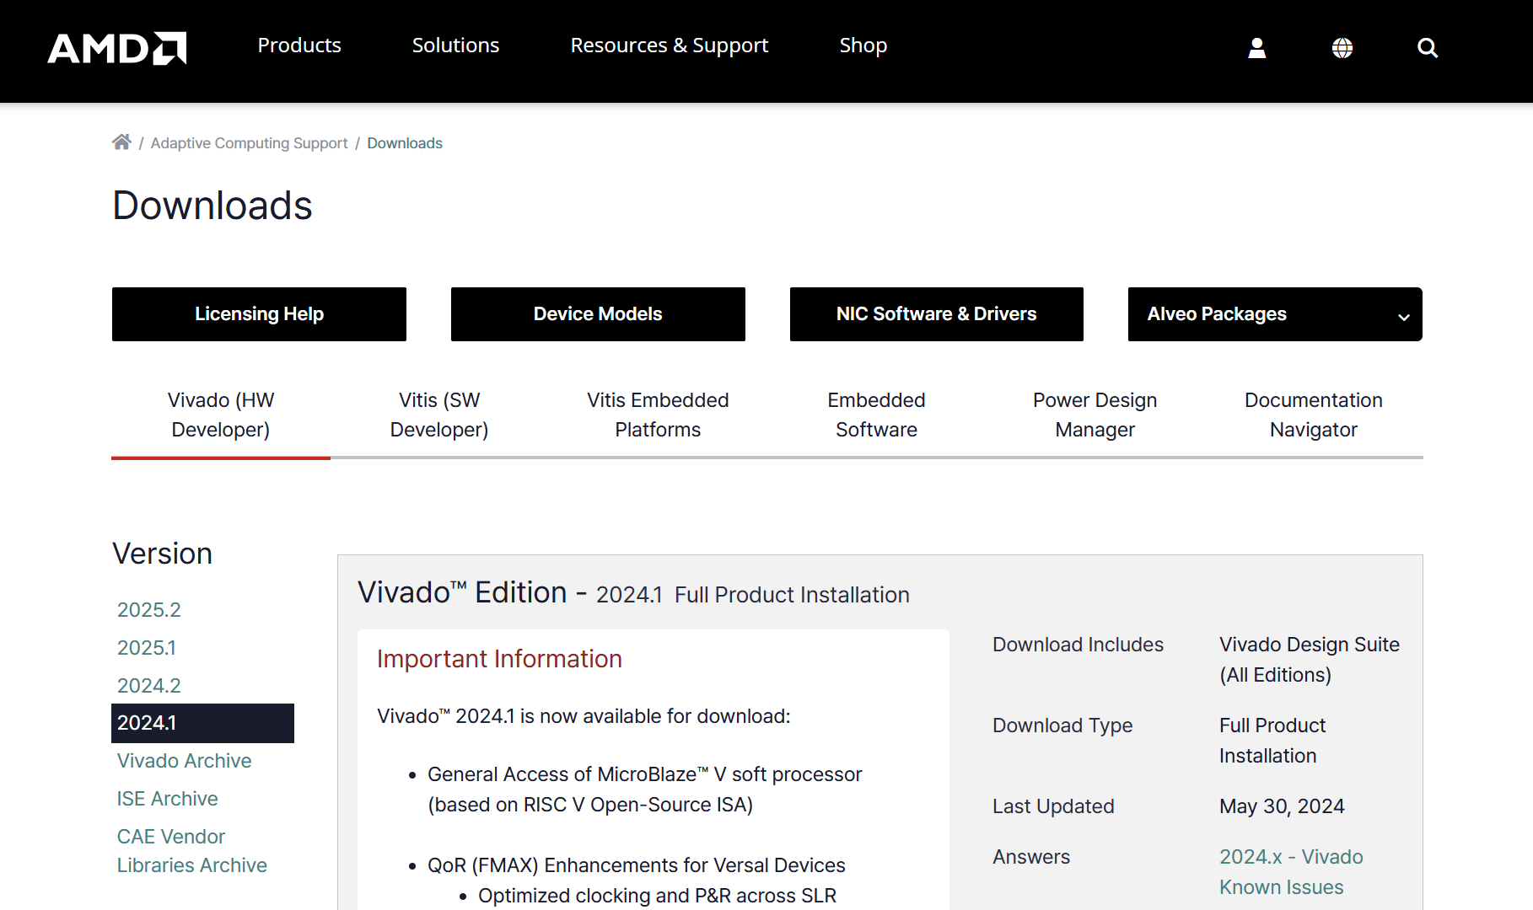
Task: Open the Vivado Archive link
Action: pyautogui.click(x=185, y=761)
